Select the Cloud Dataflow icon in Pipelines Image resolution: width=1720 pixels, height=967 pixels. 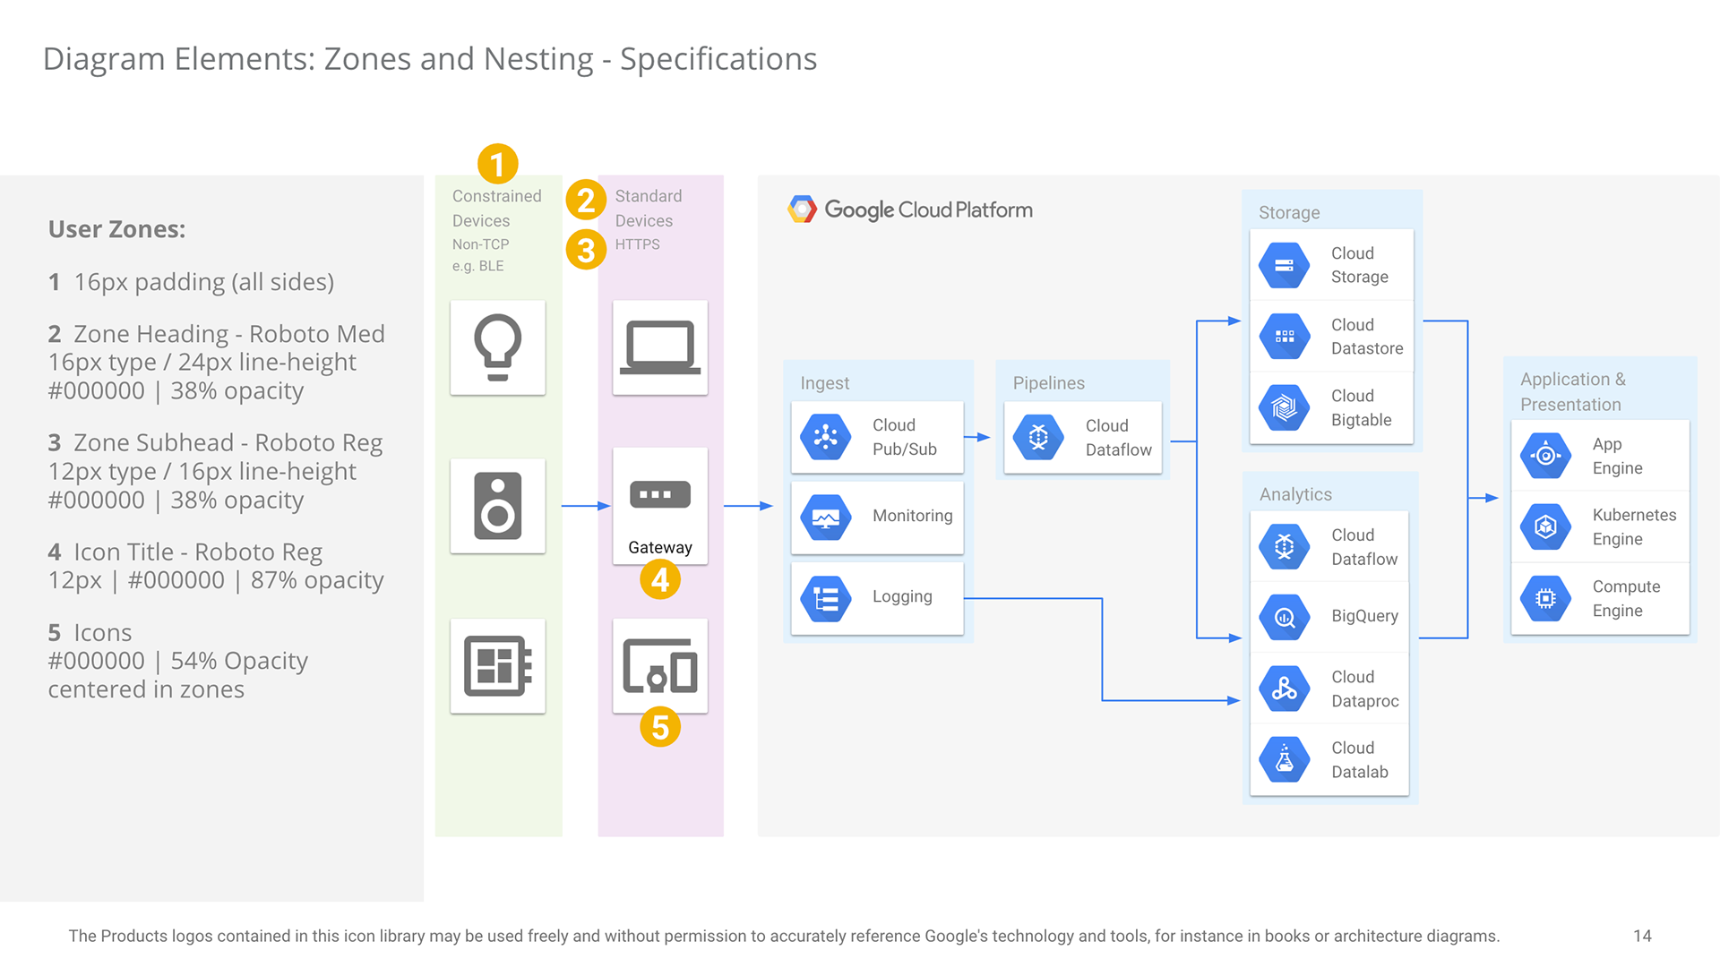(x=1037, y=437)
